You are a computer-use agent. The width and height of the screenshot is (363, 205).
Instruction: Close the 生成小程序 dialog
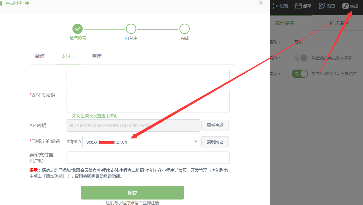point(261,3)
